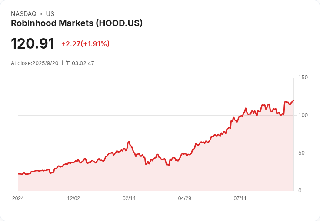This screenshot has width=320, height=221.
Task: Click the NASDAQ exchange label
Action: pyautogui.click(x=23, y=14)
